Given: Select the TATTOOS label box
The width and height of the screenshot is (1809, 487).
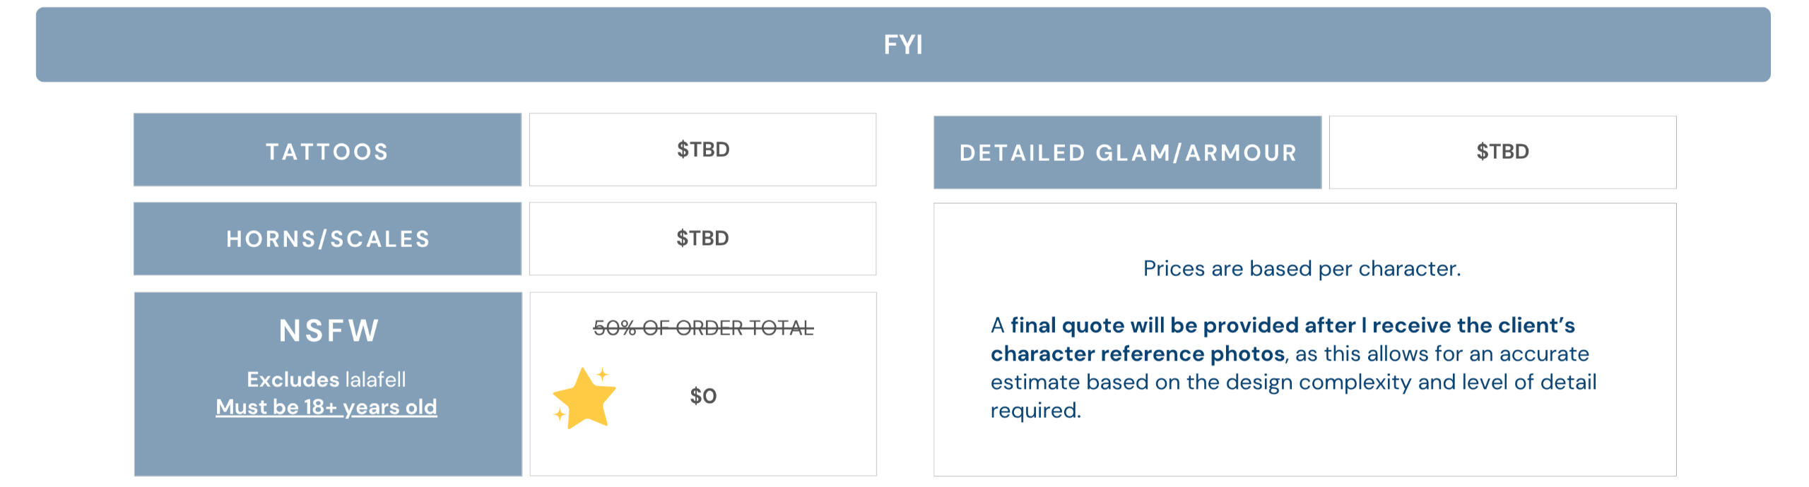Looking at the screenshot, I should tap(327, 150).
